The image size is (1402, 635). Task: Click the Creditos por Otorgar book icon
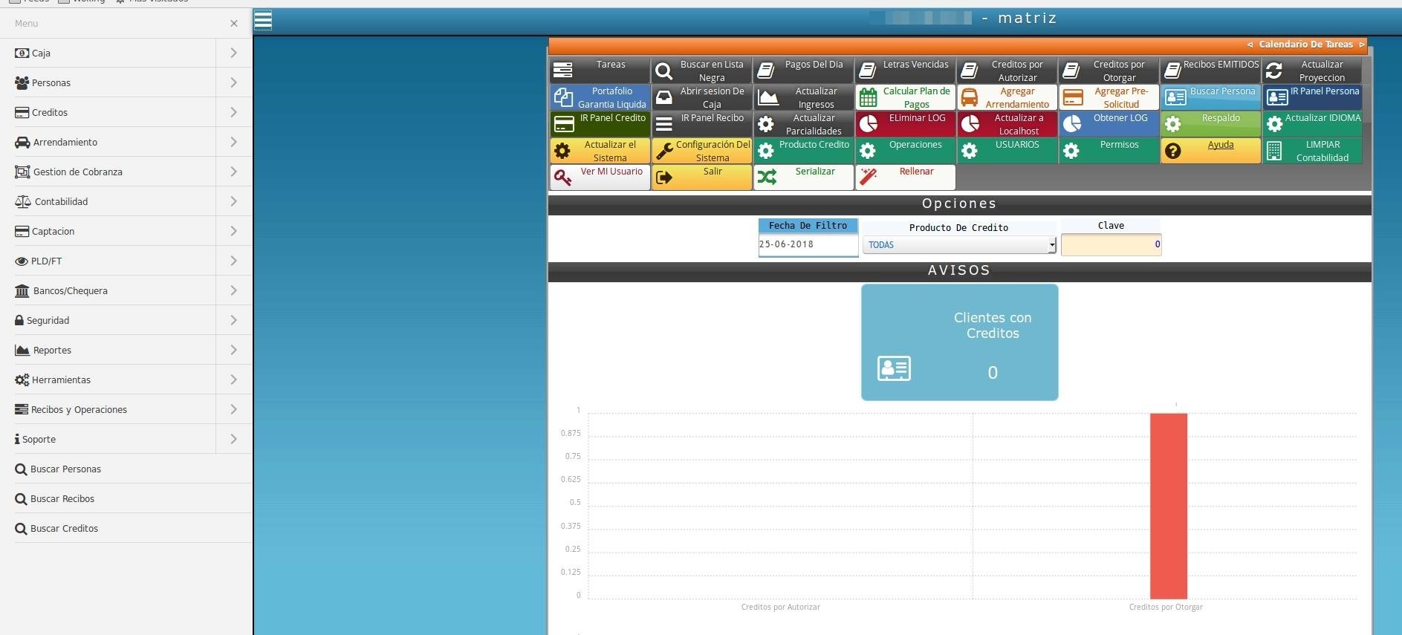click(x=1071, y=71)
